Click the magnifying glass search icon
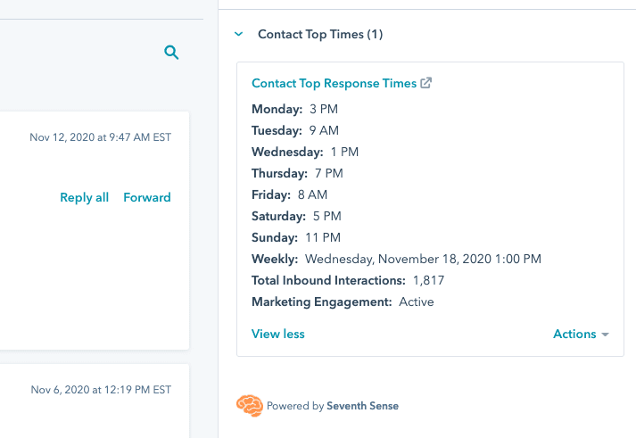636x438 pixels. coord(171,53)
